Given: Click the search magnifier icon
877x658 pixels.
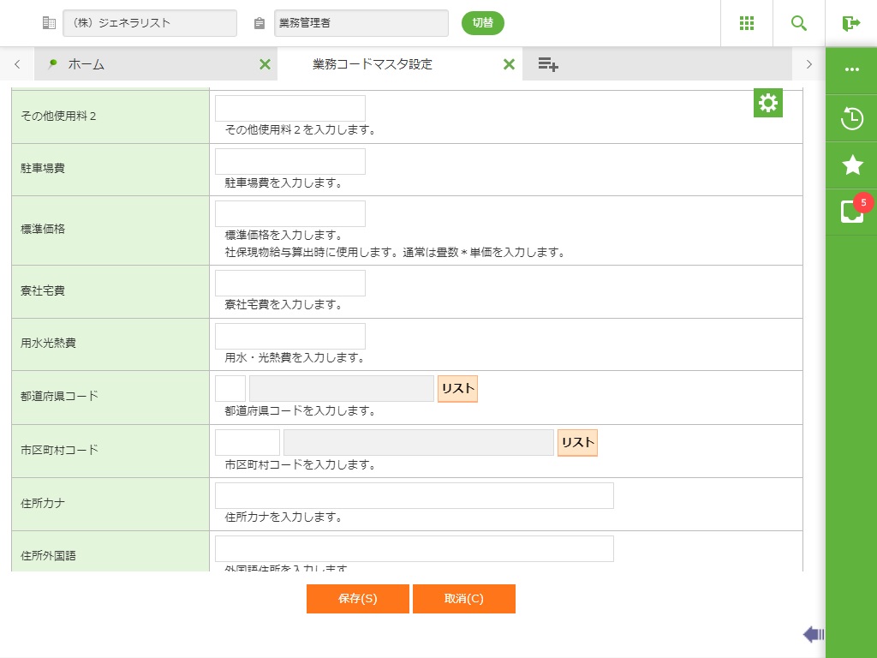Looking at the screenshot, I should pos(798,23).
